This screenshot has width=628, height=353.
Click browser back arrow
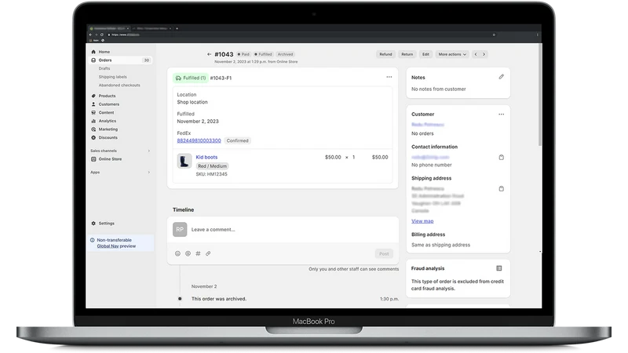coord(91,35)
